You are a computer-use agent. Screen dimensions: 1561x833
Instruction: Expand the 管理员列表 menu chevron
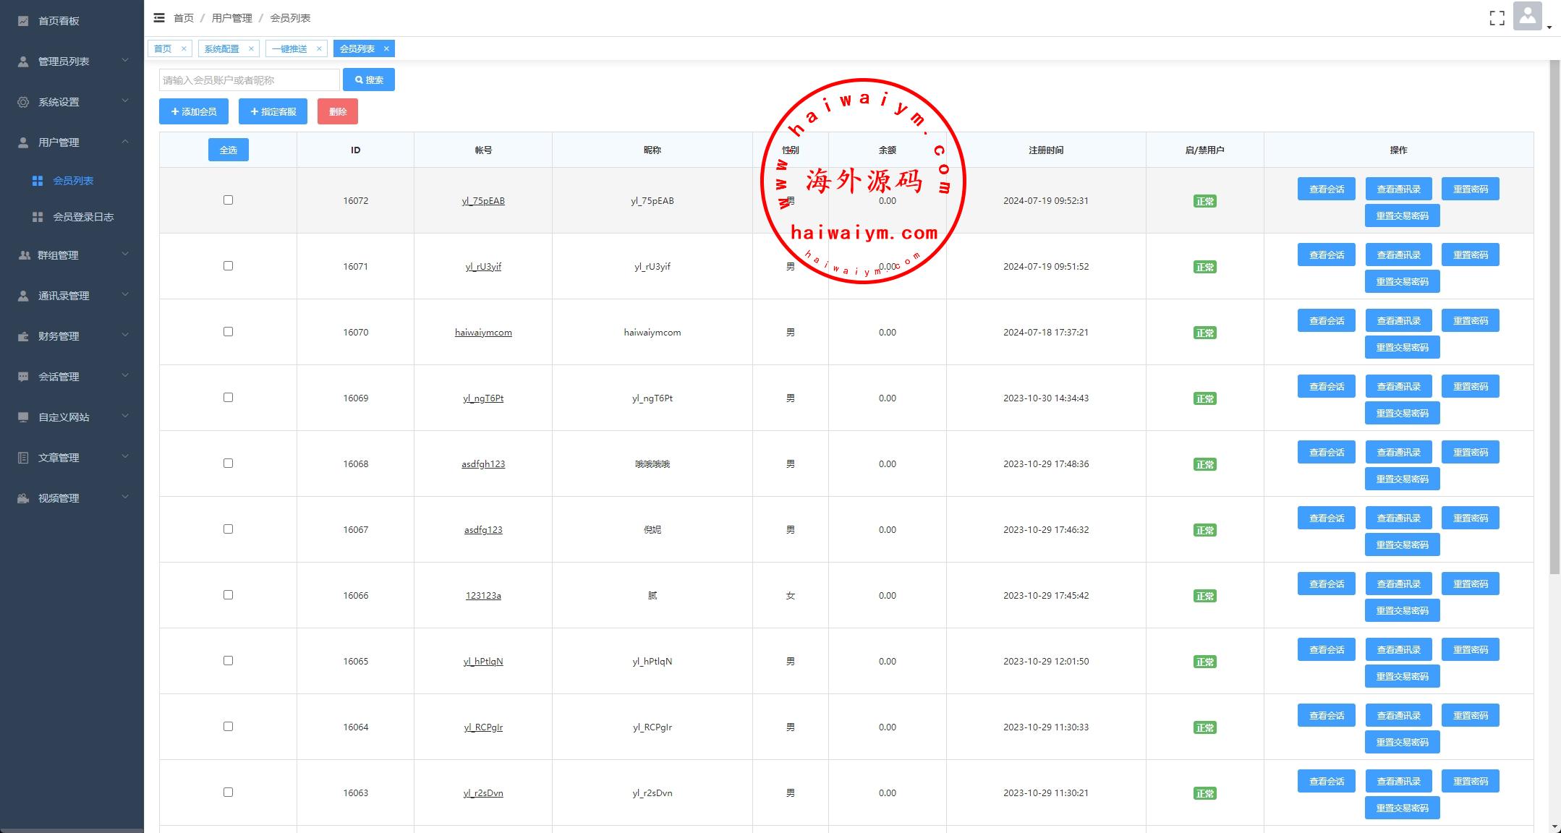pyautogui.click(x=125, y=61)
